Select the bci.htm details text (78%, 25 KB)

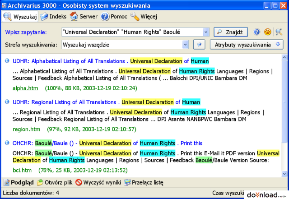tap(83, 170)
